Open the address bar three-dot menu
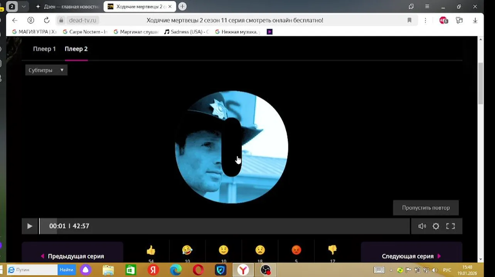The height and width of the screenshot is (277, 495). tap(425, 20)
